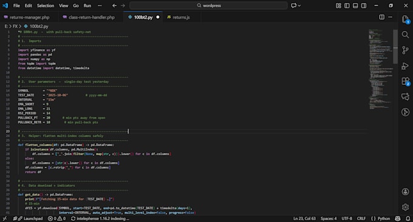Screen dimensions: 413x222
Task: Open the remote window indicator
Action: [5, 218]
